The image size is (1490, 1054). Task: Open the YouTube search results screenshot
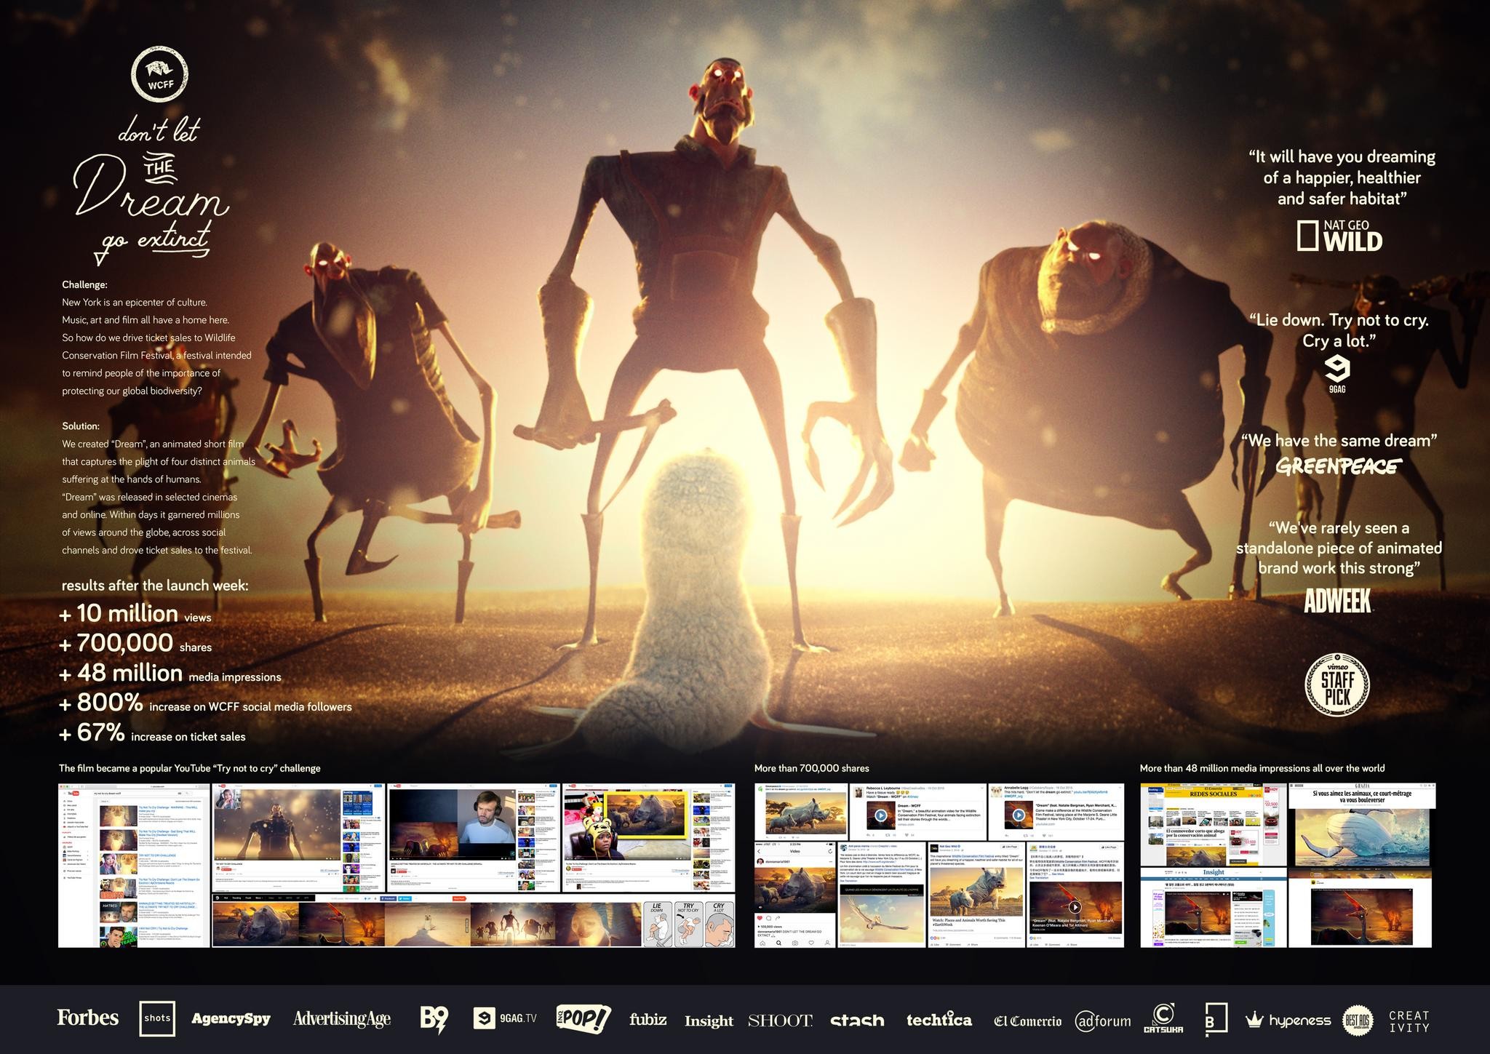(134, 866)
